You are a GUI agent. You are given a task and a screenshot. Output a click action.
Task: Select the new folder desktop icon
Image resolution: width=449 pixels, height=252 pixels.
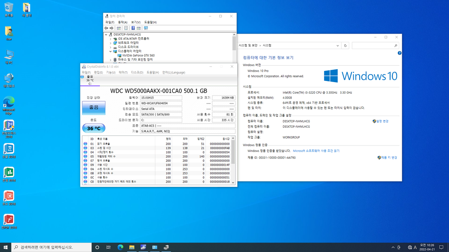tap(27, 9)
